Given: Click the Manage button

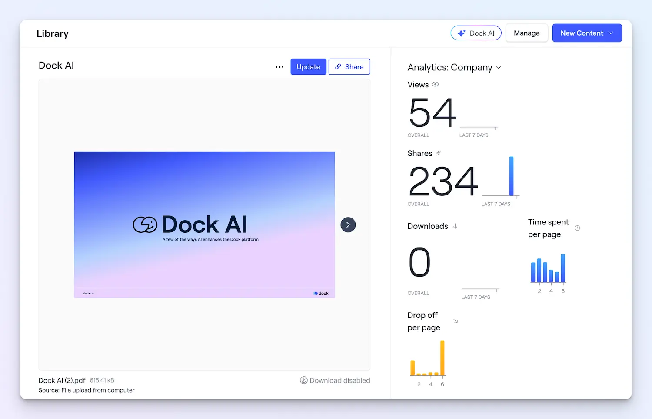Looking at the screenshot, I should (526, 33).
